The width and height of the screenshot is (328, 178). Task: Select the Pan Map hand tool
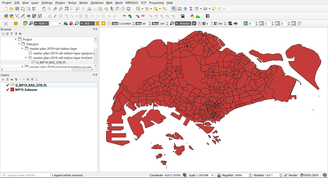coord(44,9)
